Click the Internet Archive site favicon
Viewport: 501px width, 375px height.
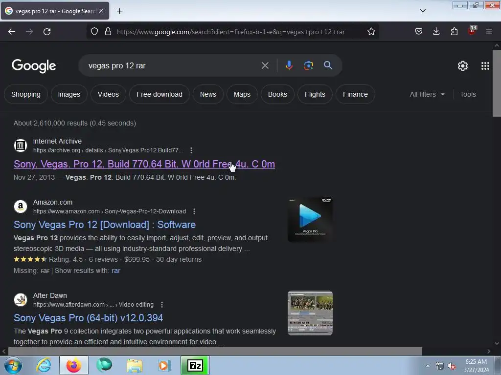(21, 146)
